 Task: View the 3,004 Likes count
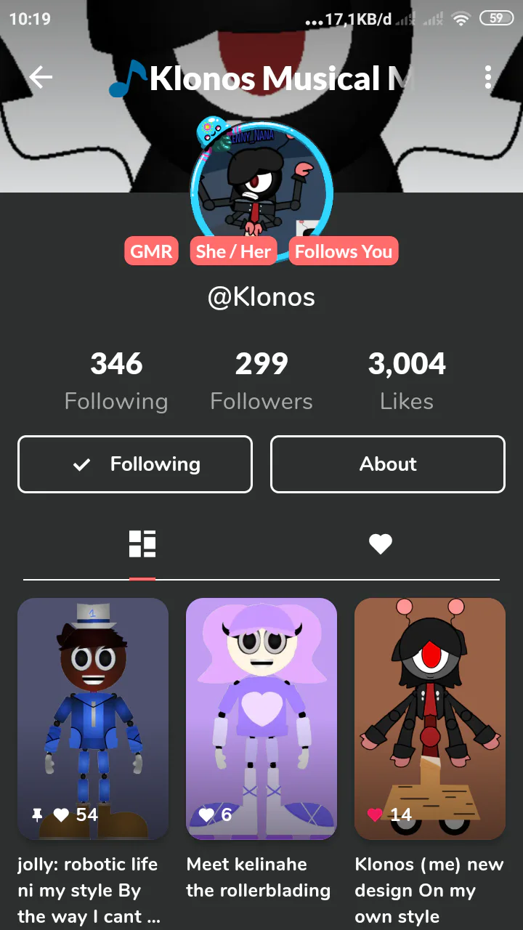407,381
